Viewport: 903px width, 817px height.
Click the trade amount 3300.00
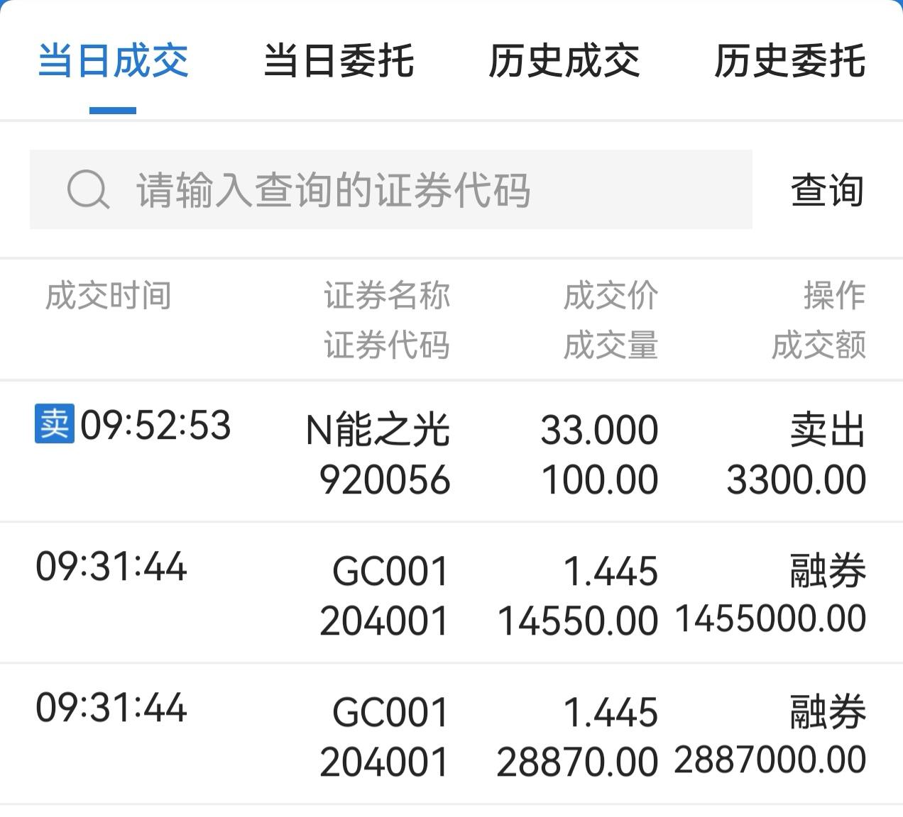point(797,480)
